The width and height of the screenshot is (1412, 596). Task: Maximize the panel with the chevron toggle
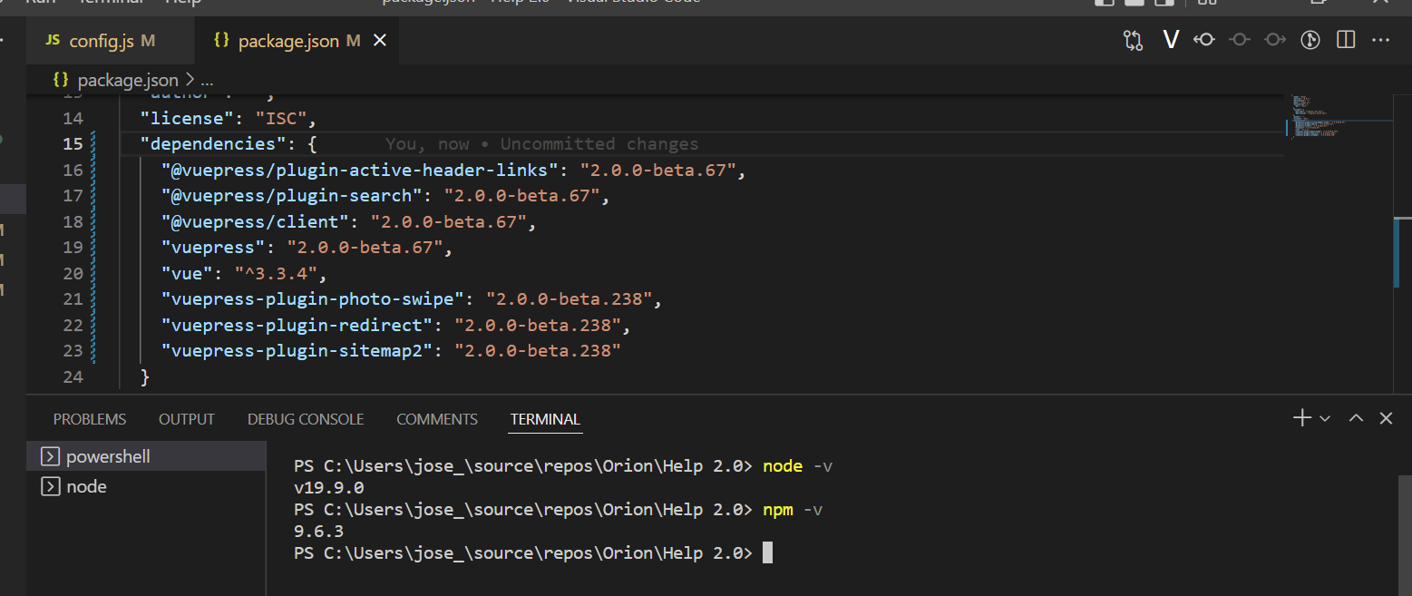click(1355, 417)
